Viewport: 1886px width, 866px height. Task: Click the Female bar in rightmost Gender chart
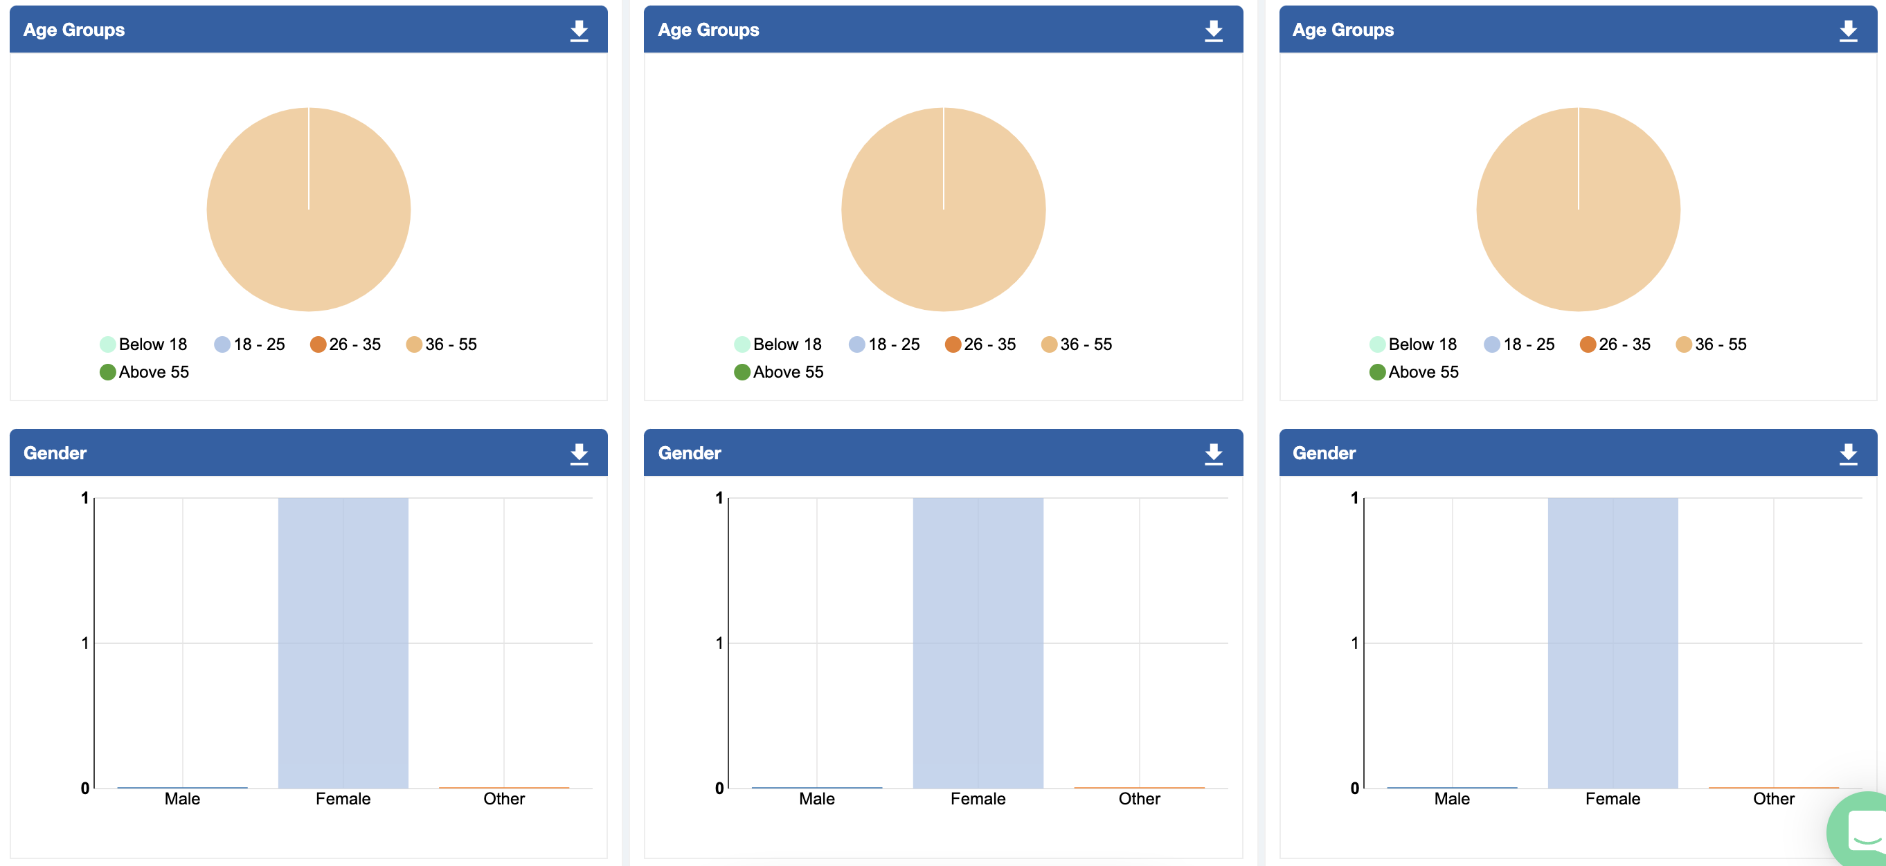click(x=1613, y=643)
